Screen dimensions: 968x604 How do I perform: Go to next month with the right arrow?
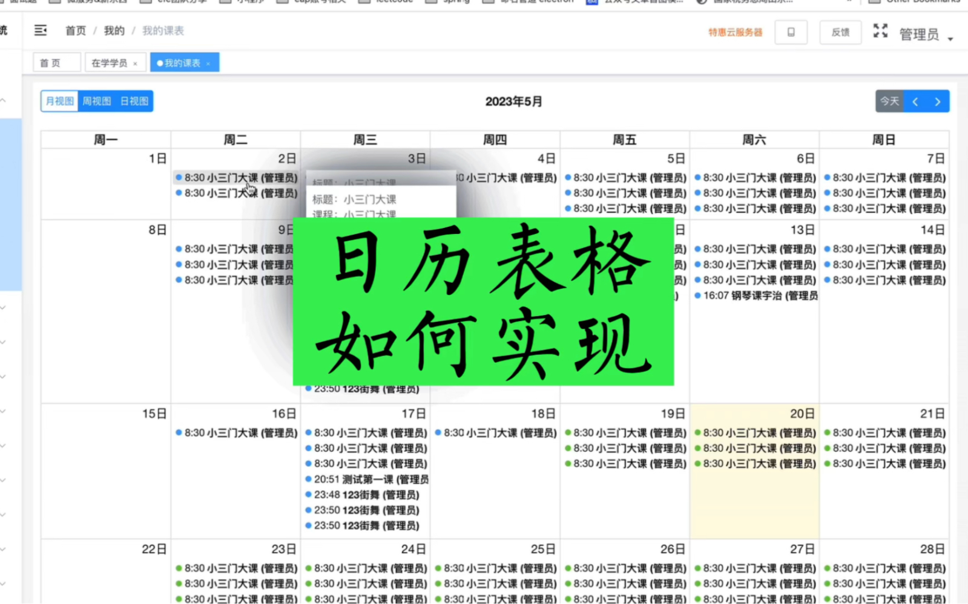pos(938,102)
